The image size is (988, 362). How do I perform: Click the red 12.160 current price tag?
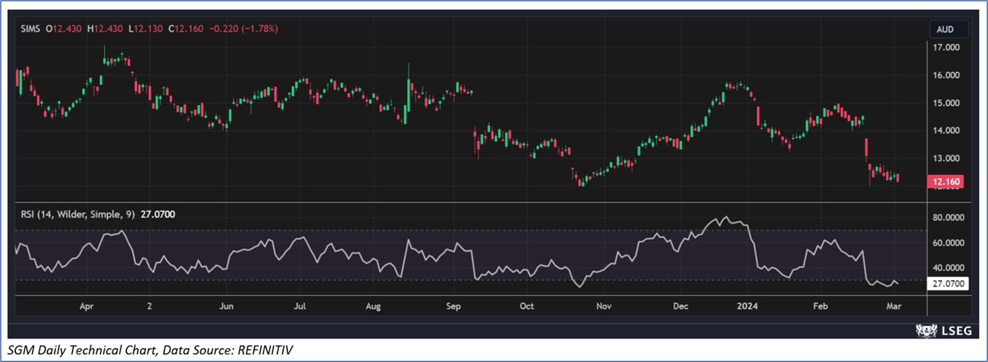[946, 182]
